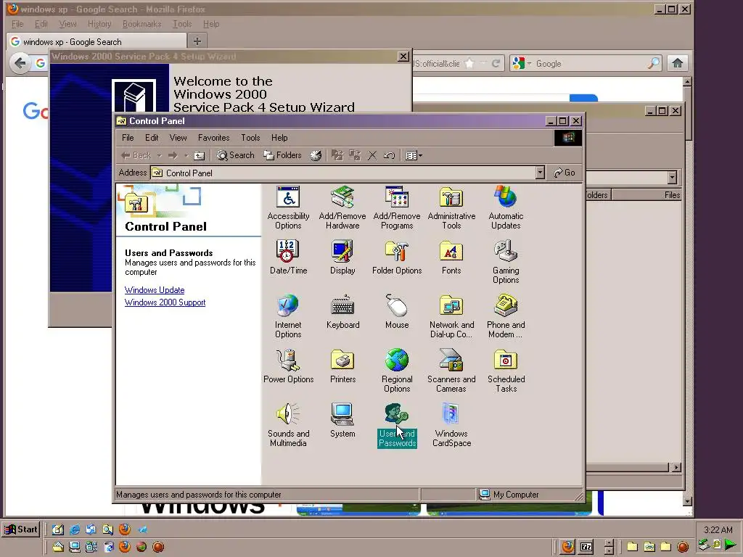Click the Control Panel address field
743x557 pixels.
348,173
